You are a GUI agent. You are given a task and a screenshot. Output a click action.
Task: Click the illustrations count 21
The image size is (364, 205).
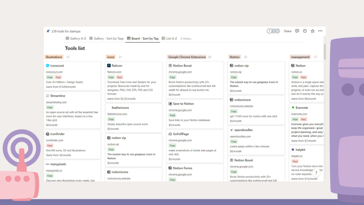[x=68, y=57]
